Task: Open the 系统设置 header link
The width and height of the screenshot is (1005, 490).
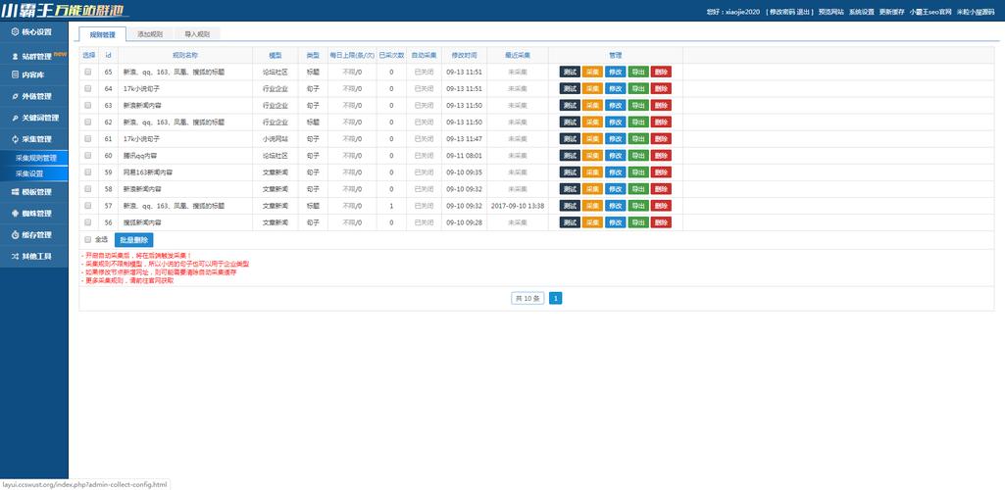Action: 862,12
